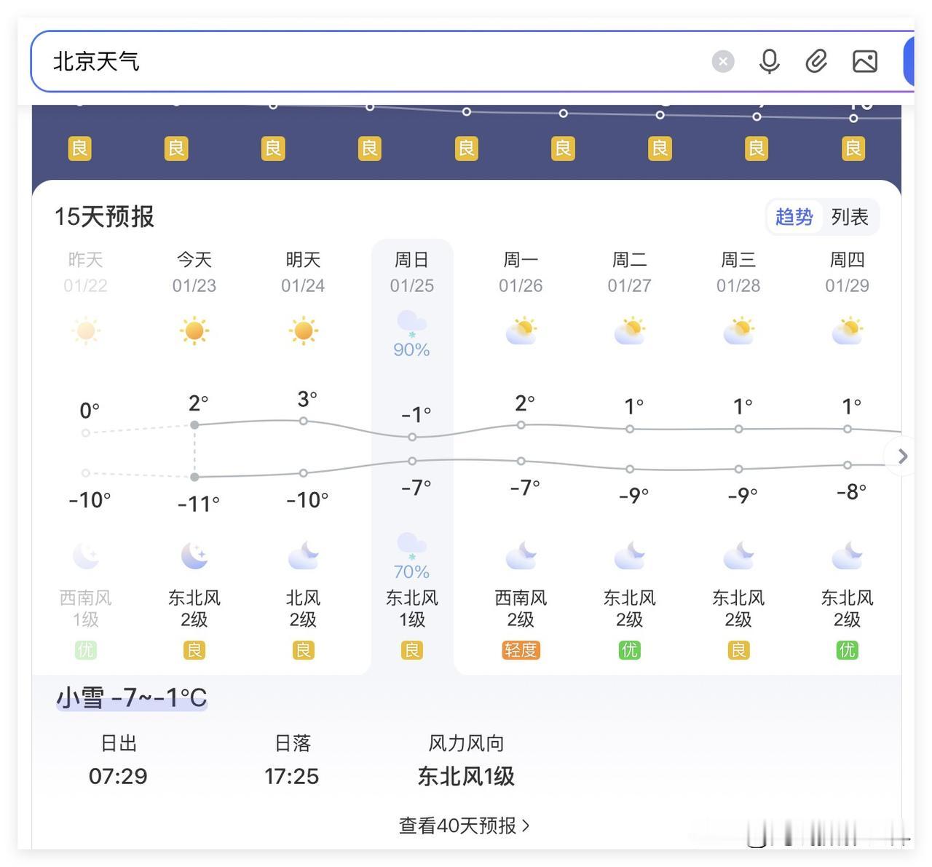The width and height of the screenshot is (932, 867).
Task: Toggle 周一 air quality 轻度 badge
Action: 521,651
